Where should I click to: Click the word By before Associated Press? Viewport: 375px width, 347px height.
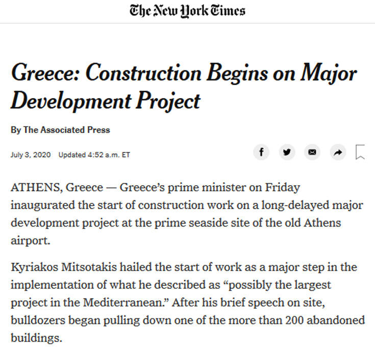[x=16, y=130]
